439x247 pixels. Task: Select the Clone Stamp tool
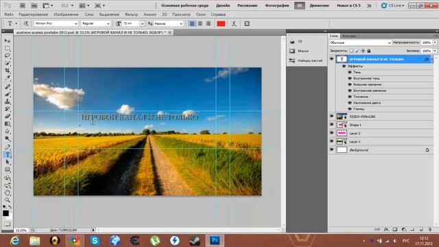pyautogui.click(x=8, y=102)
